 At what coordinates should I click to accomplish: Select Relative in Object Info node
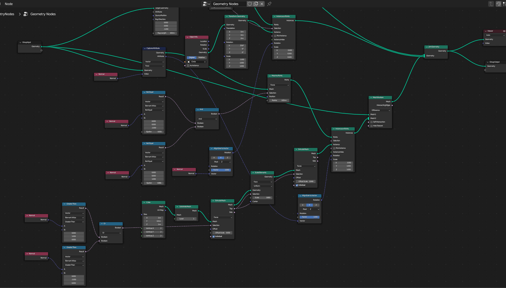(x=202, y=58)
